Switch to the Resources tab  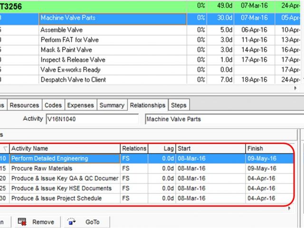[24, 105]
